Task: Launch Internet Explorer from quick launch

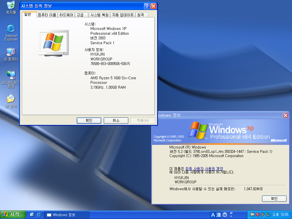Action: pyautogui.click(x=39, y=215)
